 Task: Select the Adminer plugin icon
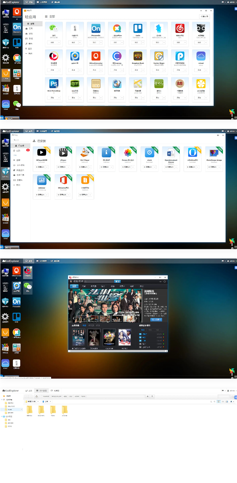(x=41, y=180)
